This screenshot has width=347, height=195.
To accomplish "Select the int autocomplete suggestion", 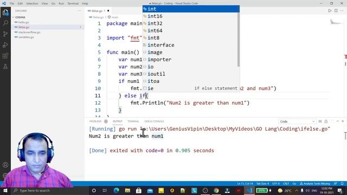I will (x=191, y=9).
